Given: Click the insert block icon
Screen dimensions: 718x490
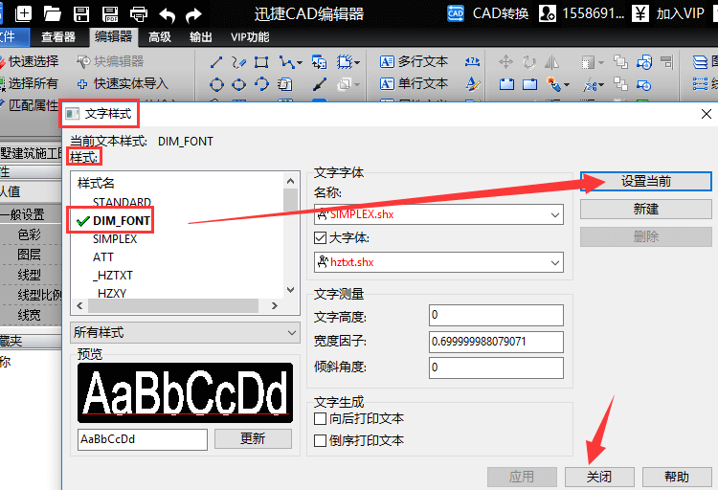Looking at the screenshot, I should (319, 62).
